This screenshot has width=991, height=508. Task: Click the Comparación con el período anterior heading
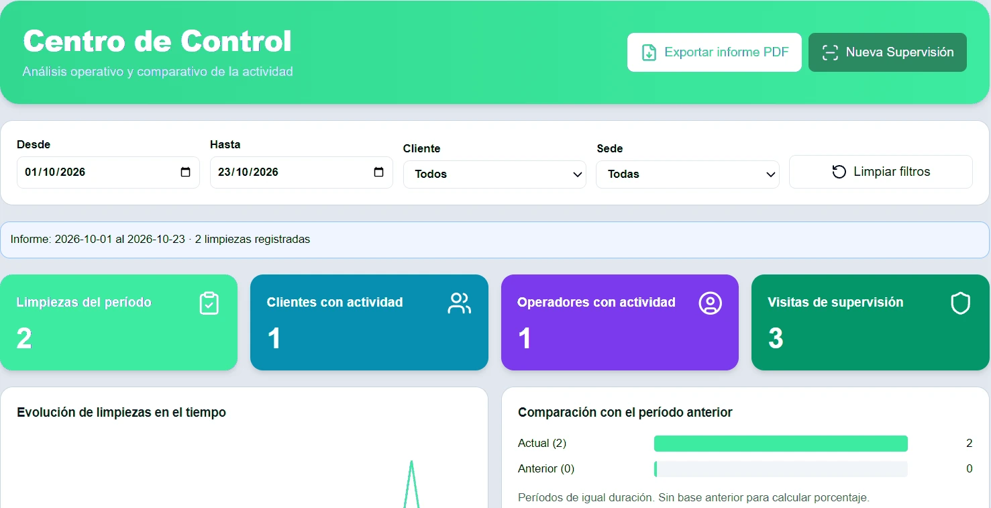coord(625,413)
